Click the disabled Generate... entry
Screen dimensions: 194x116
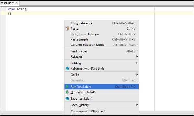point(102,80)
